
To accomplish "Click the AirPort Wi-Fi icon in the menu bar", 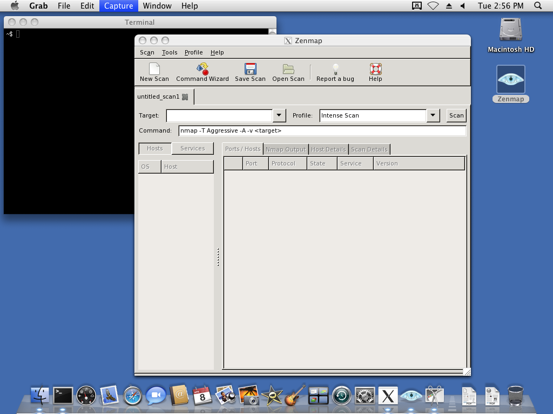I will click(x=433, y=5).
